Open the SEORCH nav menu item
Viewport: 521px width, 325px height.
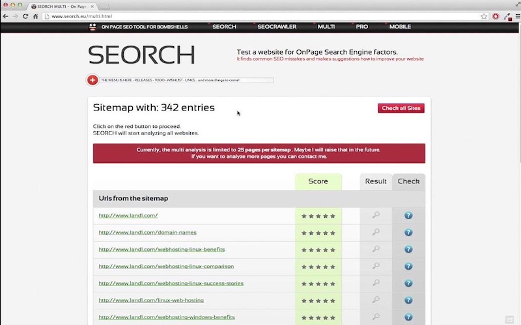tap(224, 27)
